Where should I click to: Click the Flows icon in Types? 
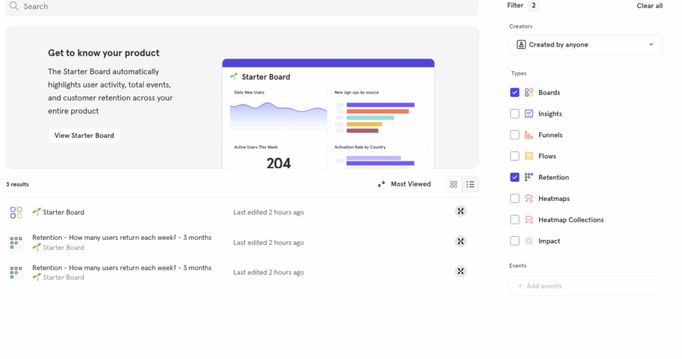529,156
